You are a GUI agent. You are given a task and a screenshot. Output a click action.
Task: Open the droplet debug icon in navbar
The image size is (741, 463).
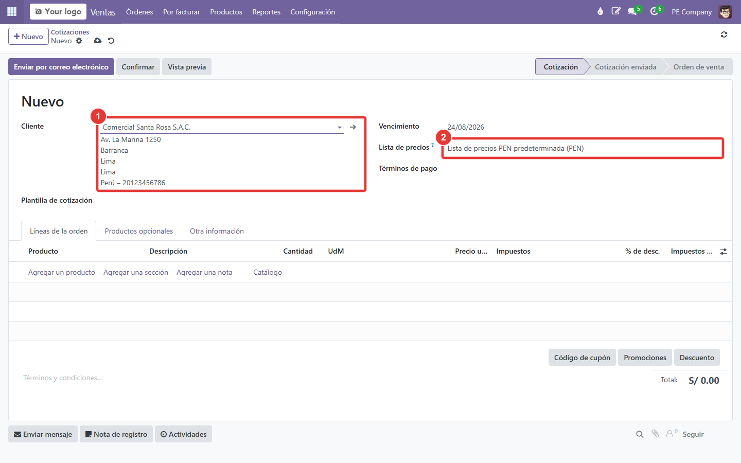click(600, 11)
